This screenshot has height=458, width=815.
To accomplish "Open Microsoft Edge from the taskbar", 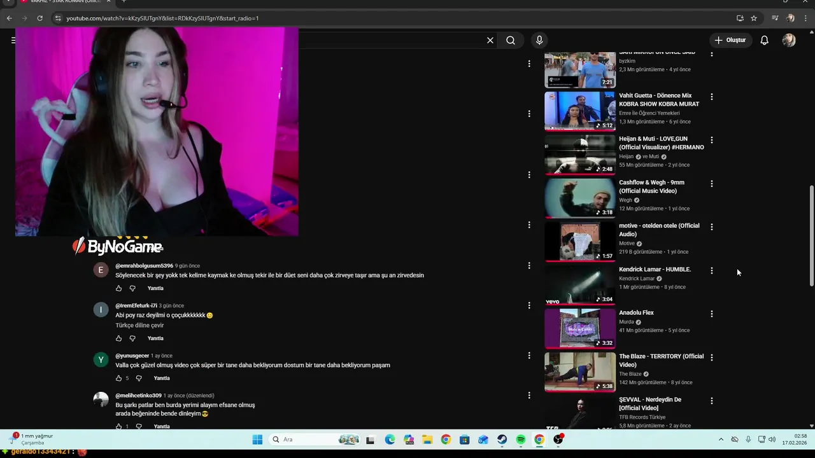I will [x=390, y=440].
